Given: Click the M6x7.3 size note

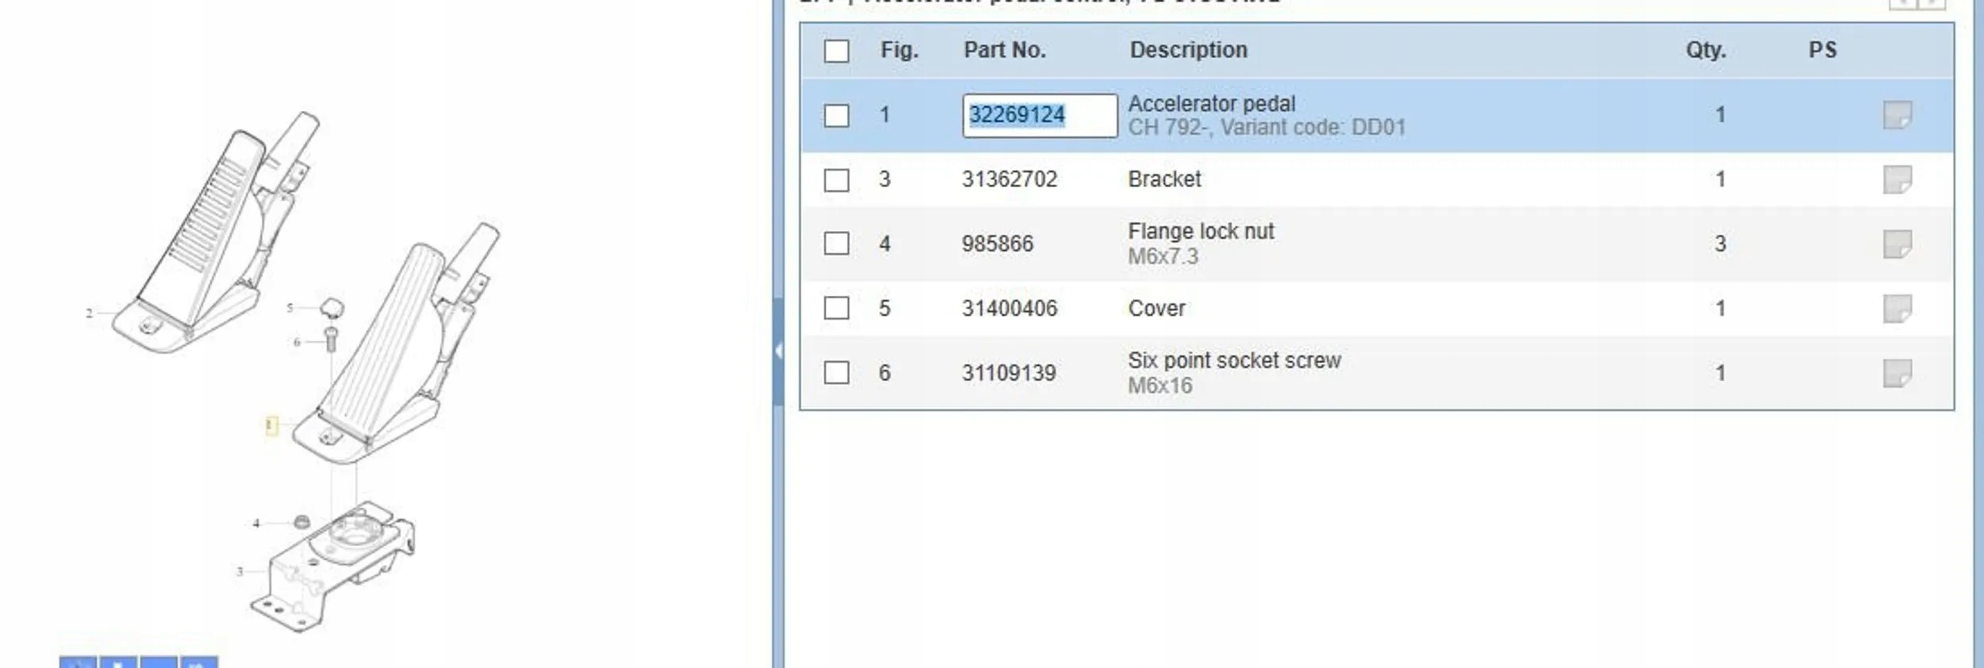Looking at the screenshot, I should [1163, 257].
